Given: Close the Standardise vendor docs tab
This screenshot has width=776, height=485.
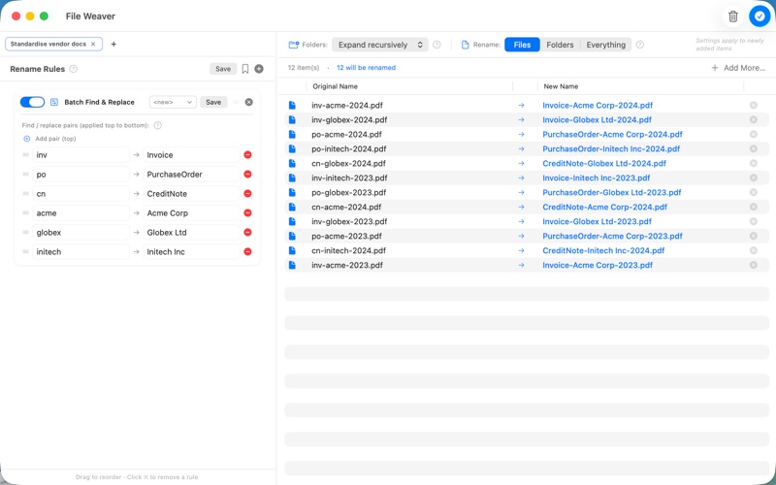Looking at the screenshot, I should click(93, 44).
